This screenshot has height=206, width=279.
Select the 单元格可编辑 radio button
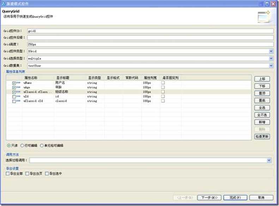tap(42, 146)
